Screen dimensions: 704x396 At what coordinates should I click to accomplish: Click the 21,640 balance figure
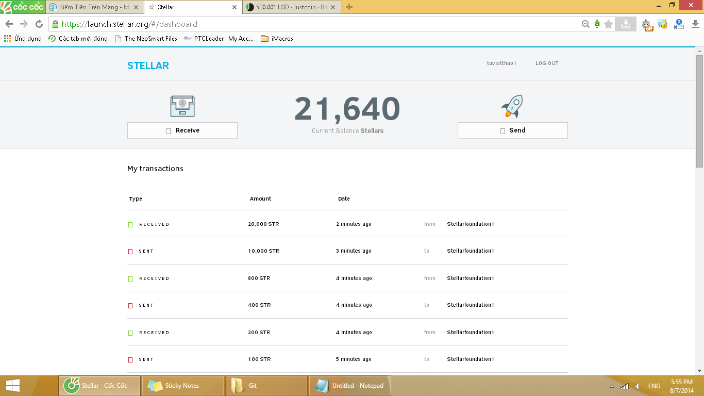347,109
